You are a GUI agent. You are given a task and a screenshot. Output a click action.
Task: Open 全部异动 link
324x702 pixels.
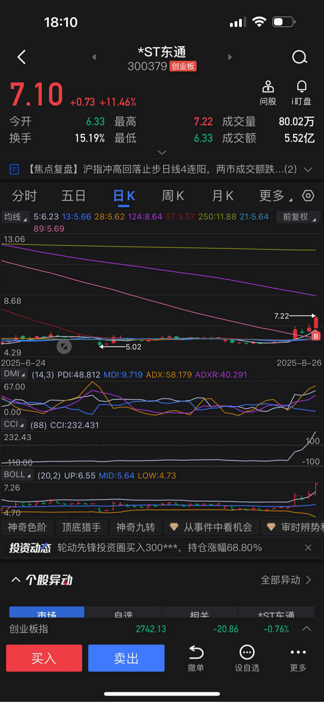286,580
